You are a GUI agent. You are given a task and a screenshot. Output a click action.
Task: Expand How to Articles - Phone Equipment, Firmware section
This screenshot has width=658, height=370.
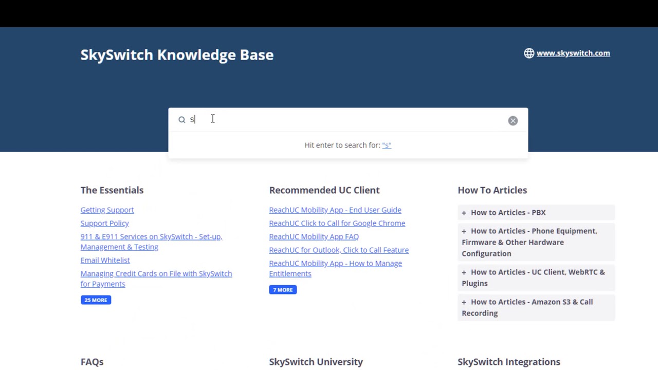536,242
